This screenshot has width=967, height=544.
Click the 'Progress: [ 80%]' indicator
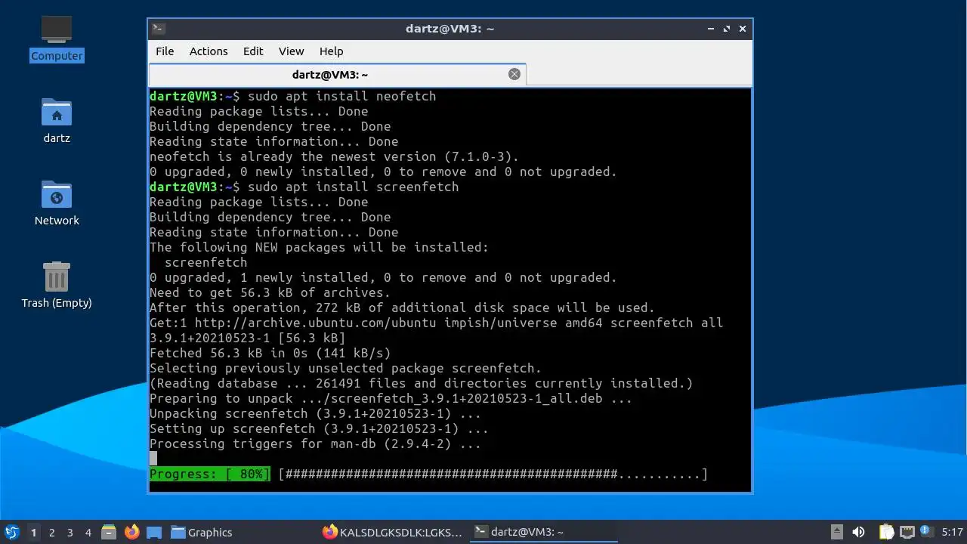tap(210, 474)
